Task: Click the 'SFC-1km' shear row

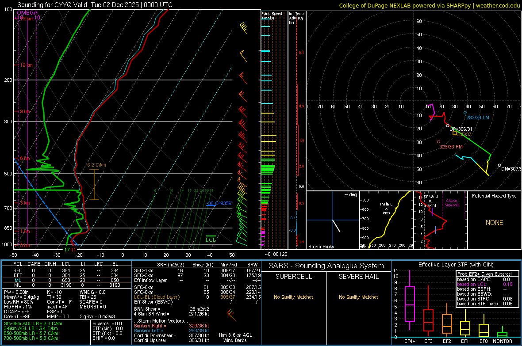Action: point(197,270)
